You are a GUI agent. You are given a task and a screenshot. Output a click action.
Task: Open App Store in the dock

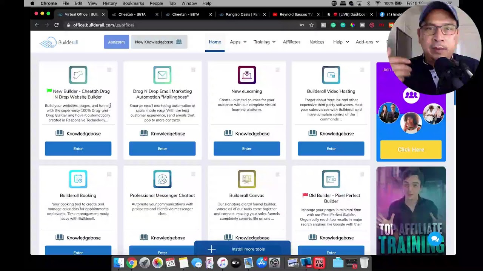pyautogui.click(x=261, y=262)
